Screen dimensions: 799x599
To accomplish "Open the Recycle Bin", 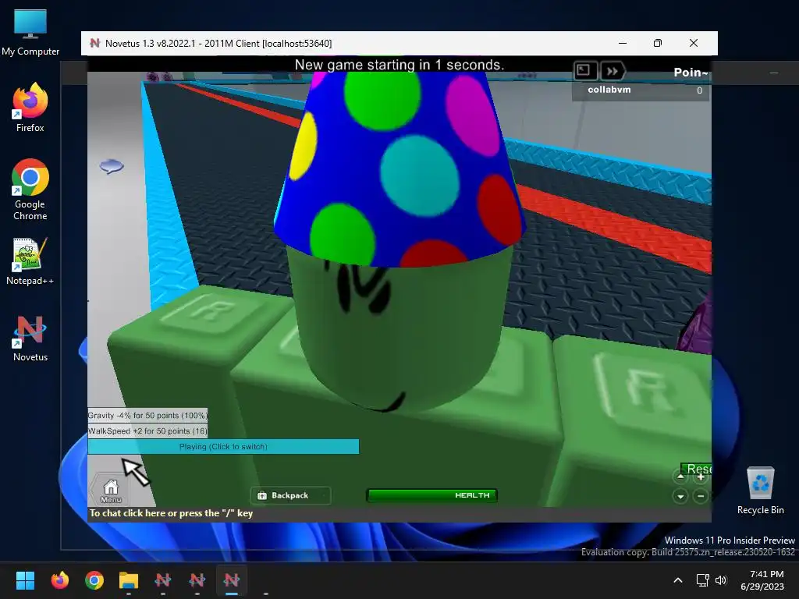I will tap(760, 491).
